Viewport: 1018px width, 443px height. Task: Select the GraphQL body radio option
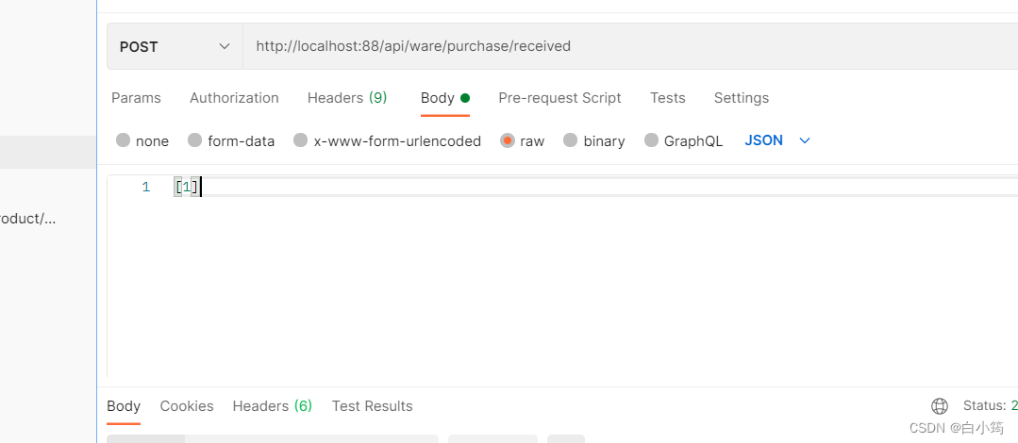(x=652, y=140)
